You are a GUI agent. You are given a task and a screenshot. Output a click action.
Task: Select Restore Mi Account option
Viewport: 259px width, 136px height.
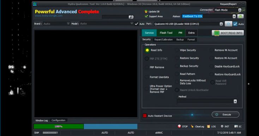[211, 58]
